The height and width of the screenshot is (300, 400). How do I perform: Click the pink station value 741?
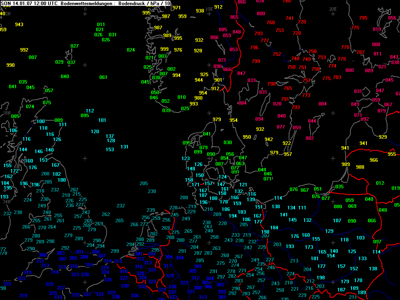pos(289,18)
